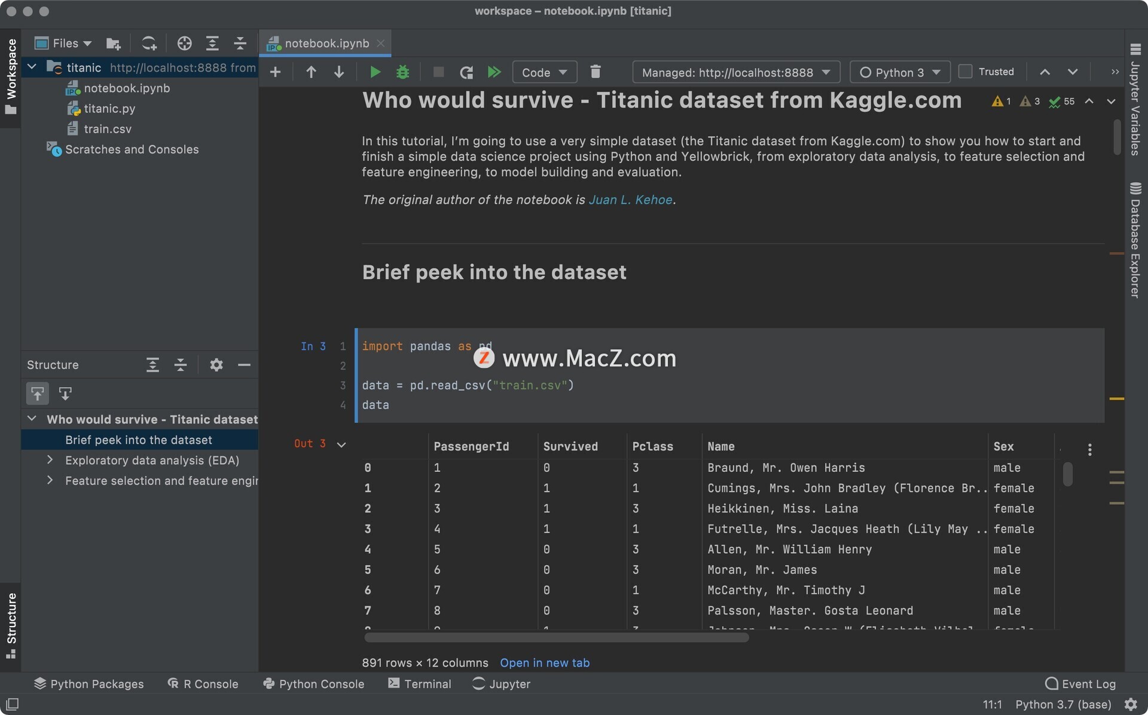Run all cells with double arrow
Viewport: 1148px width, 715px height.
pyautogui.click(x=494, y=72)
